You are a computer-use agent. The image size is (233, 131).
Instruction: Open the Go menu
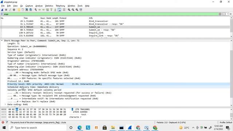pos(21,6)
